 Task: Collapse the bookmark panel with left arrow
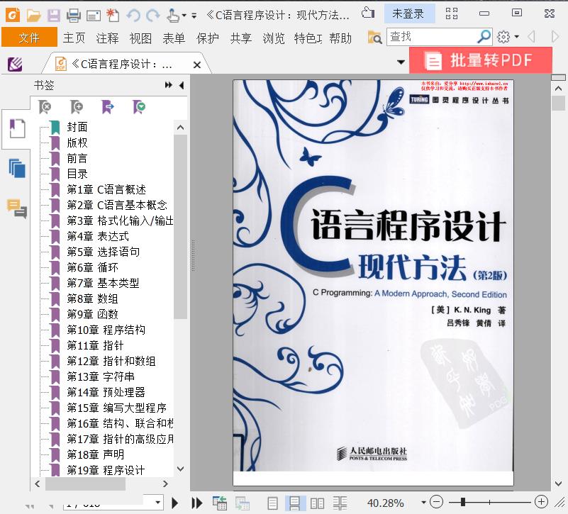tap(182, 85)
